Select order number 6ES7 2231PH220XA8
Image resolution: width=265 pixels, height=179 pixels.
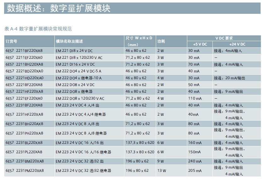pyautogui.click(x=24, y=133)
